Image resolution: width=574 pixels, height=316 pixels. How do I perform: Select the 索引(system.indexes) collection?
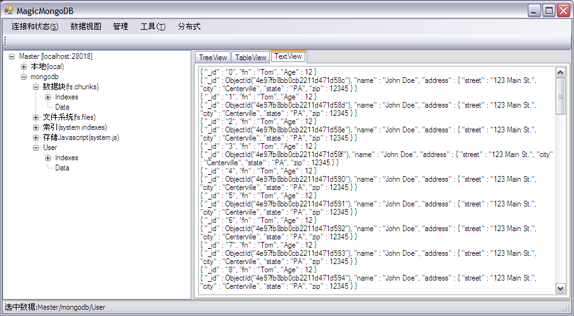coord(75,127)
